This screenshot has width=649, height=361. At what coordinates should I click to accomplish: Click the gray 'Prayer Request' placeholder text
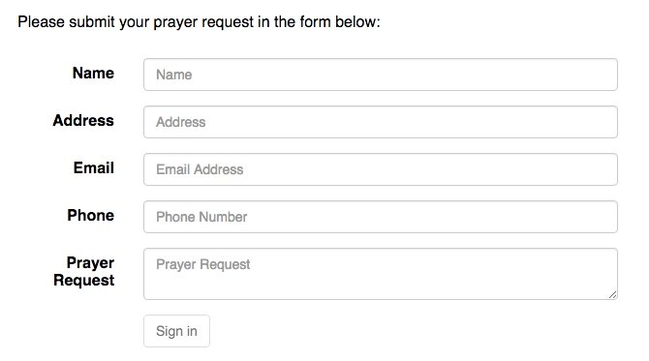tap(202, 264)
